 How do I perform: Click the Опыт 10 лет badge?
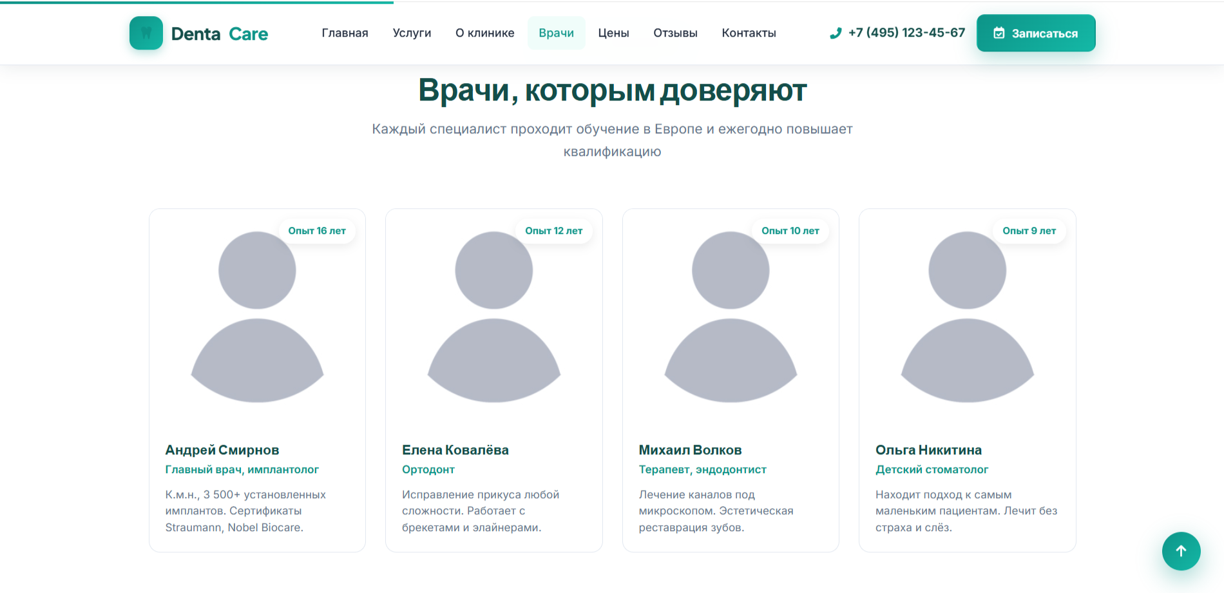point(790,231)
